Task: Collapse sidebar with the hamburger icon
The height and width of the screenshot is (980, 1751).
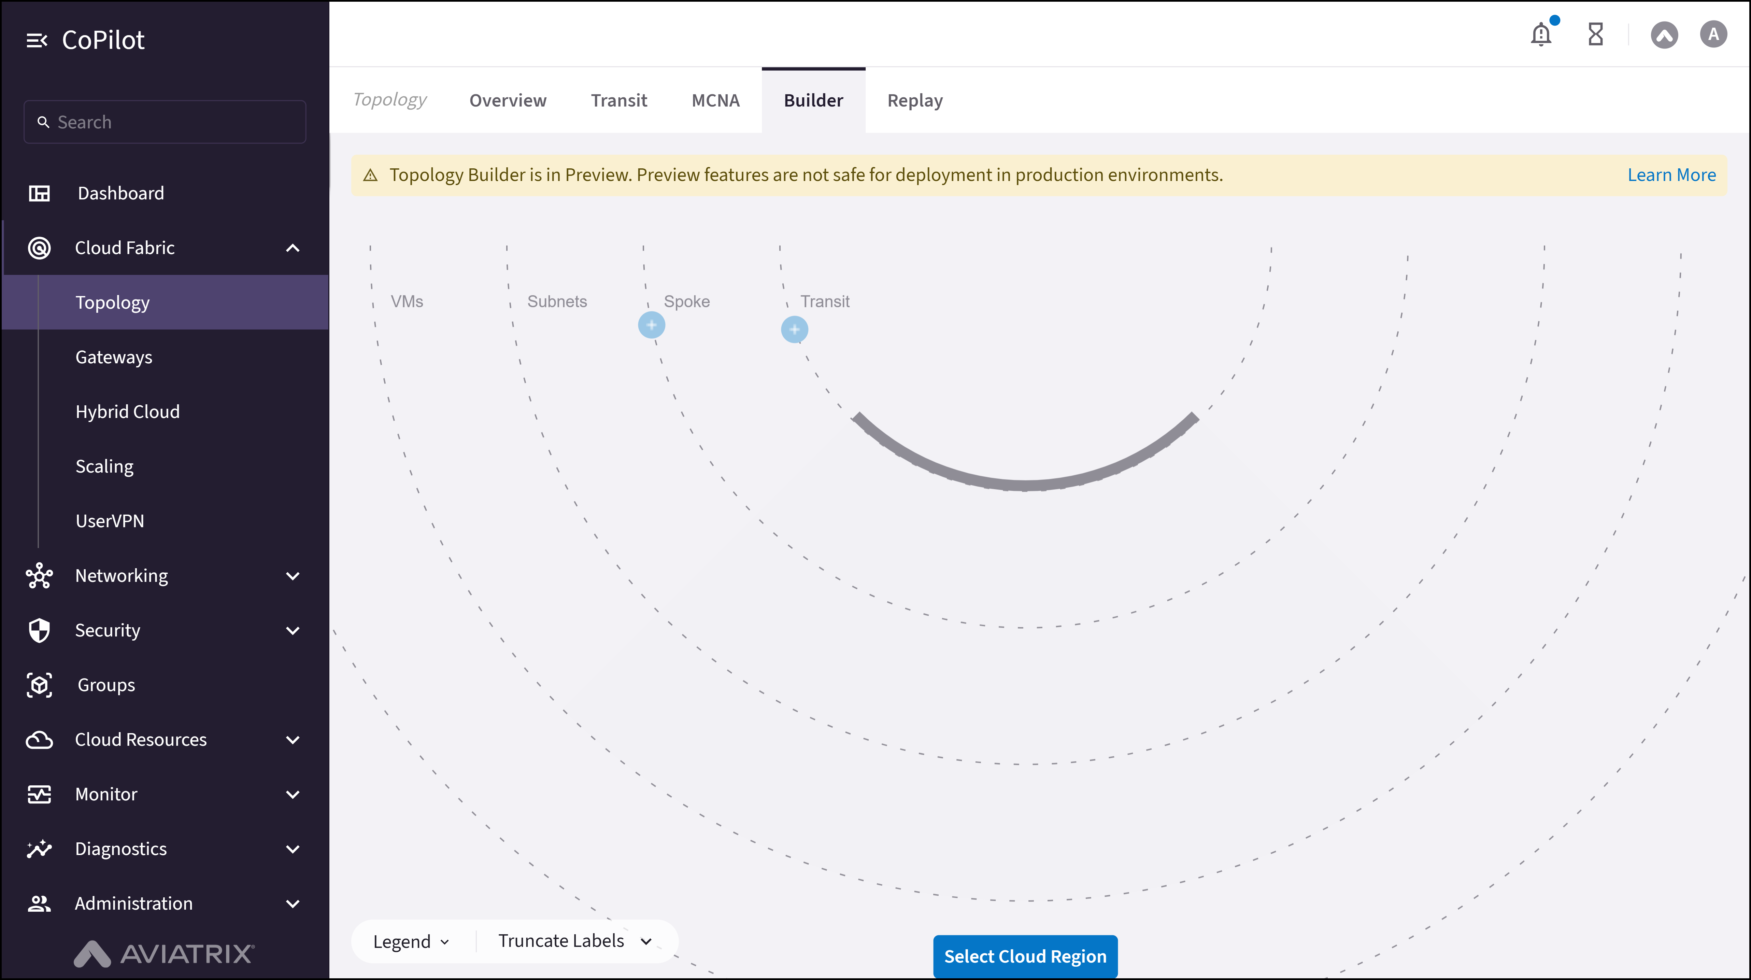Action: [37, 41]
